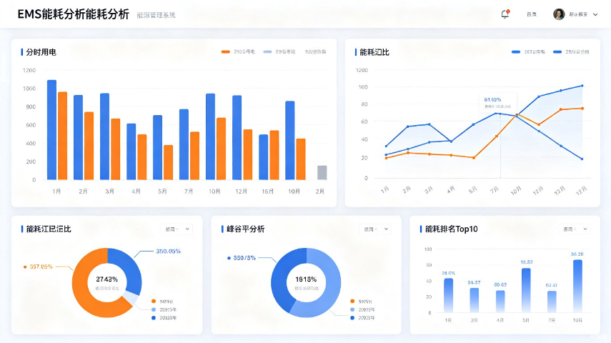Toggle the light blue series legend in 分时用电

tap(279, 51)
